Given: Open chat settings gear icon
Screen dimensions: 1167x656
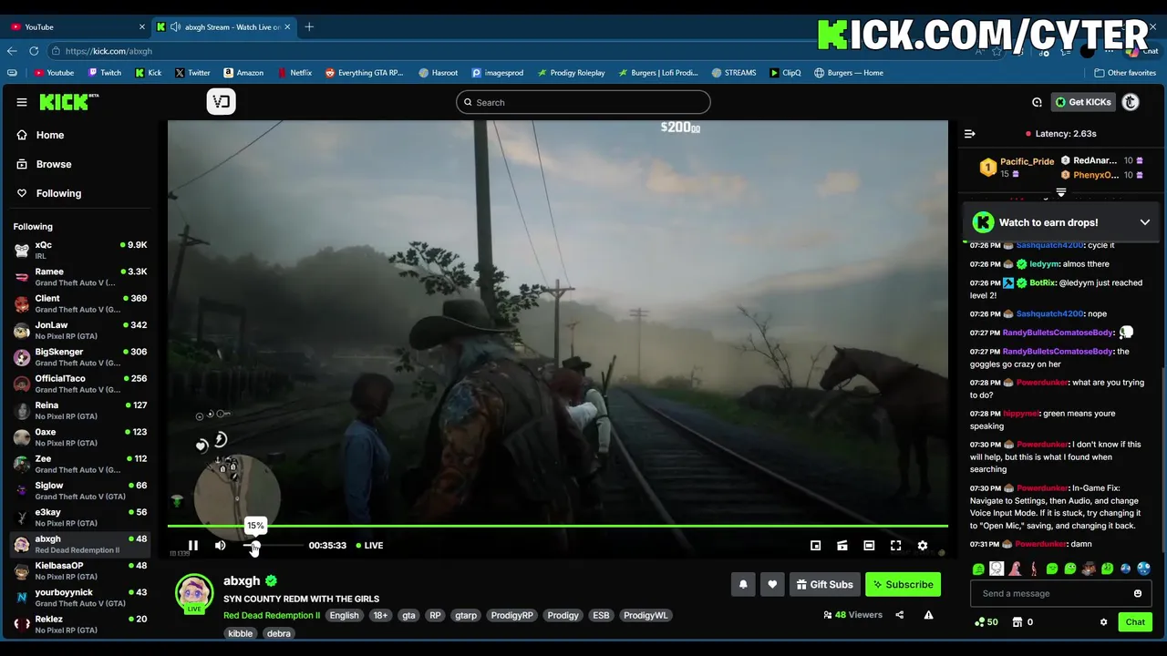Looking at the screenshot, I should [1103, 622].
